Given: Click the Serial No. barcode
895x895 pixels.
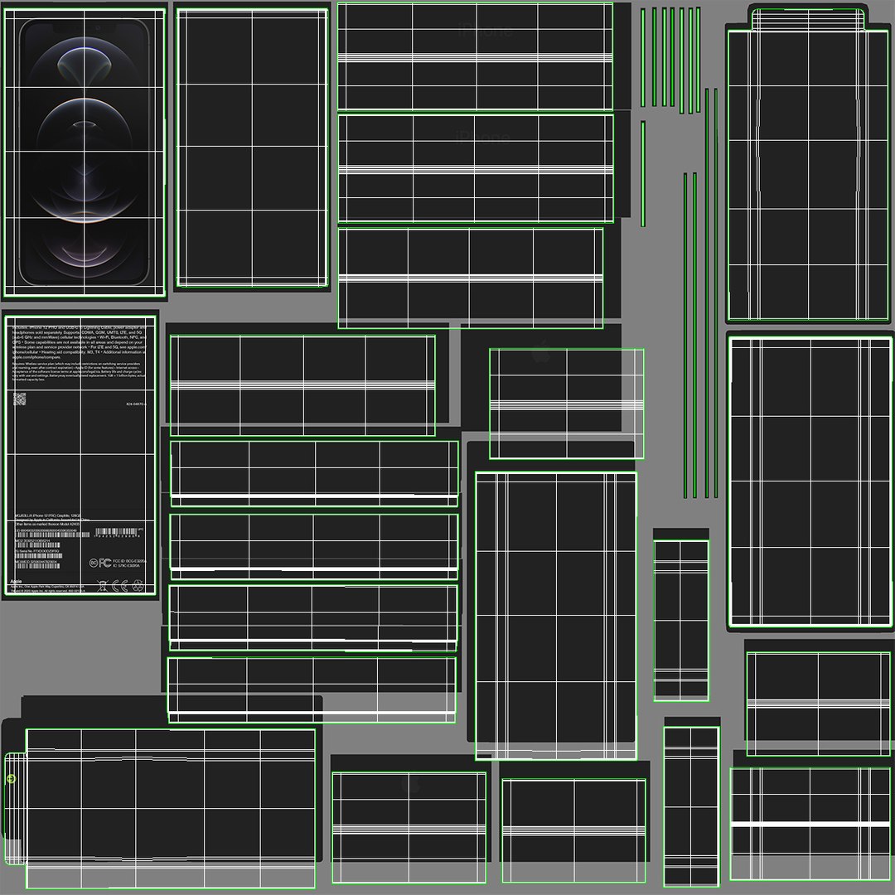Looking at the screenshot, I should coord(39,555).
